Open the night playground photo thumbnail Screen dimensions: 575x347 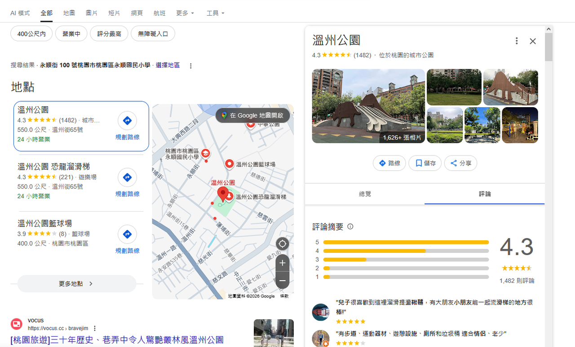coord(520,125)
